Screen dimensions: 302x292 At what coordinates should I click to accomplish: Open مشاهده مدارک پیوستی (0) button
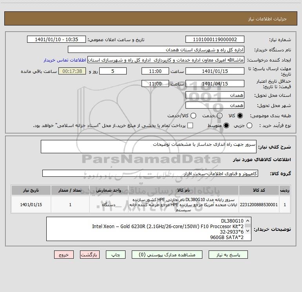point(167,255)
